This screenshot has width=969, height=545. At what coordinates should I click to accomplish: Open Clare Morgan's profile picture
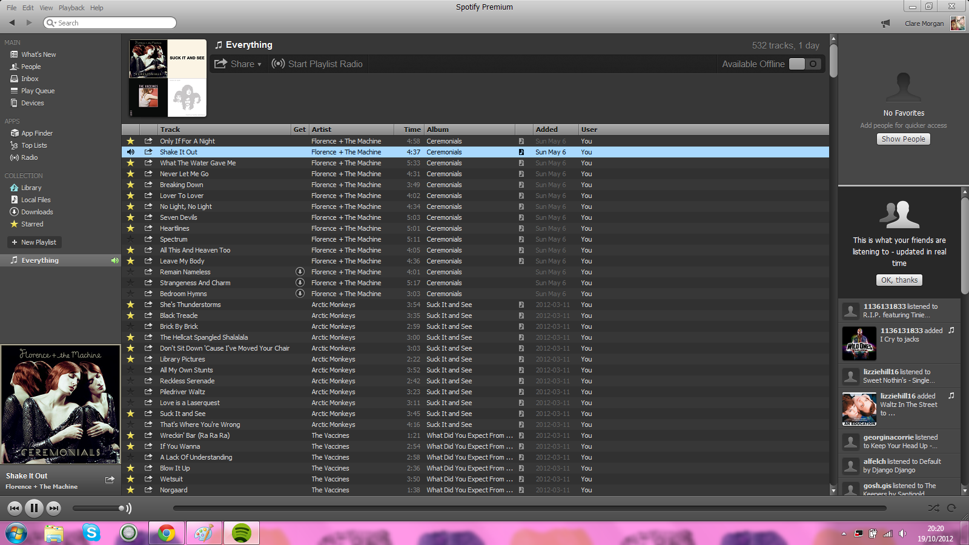pyautogui.click(x=957, y=23)
